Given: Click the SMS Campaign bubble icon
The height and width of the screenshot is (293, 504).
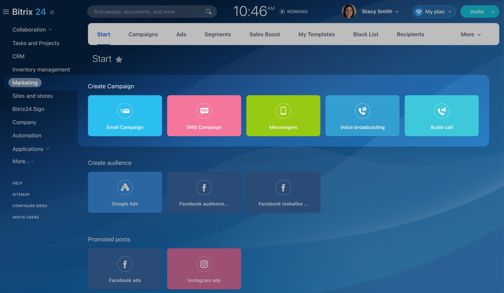Looking at the screenshot, I should [x=204, y=111].
